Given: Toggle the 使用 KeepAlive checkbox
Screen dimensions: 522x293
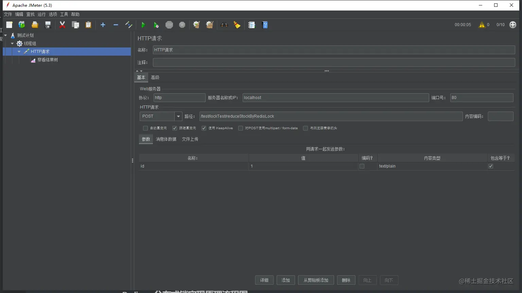Looking at the screenshot, I should tap(204, 128).
